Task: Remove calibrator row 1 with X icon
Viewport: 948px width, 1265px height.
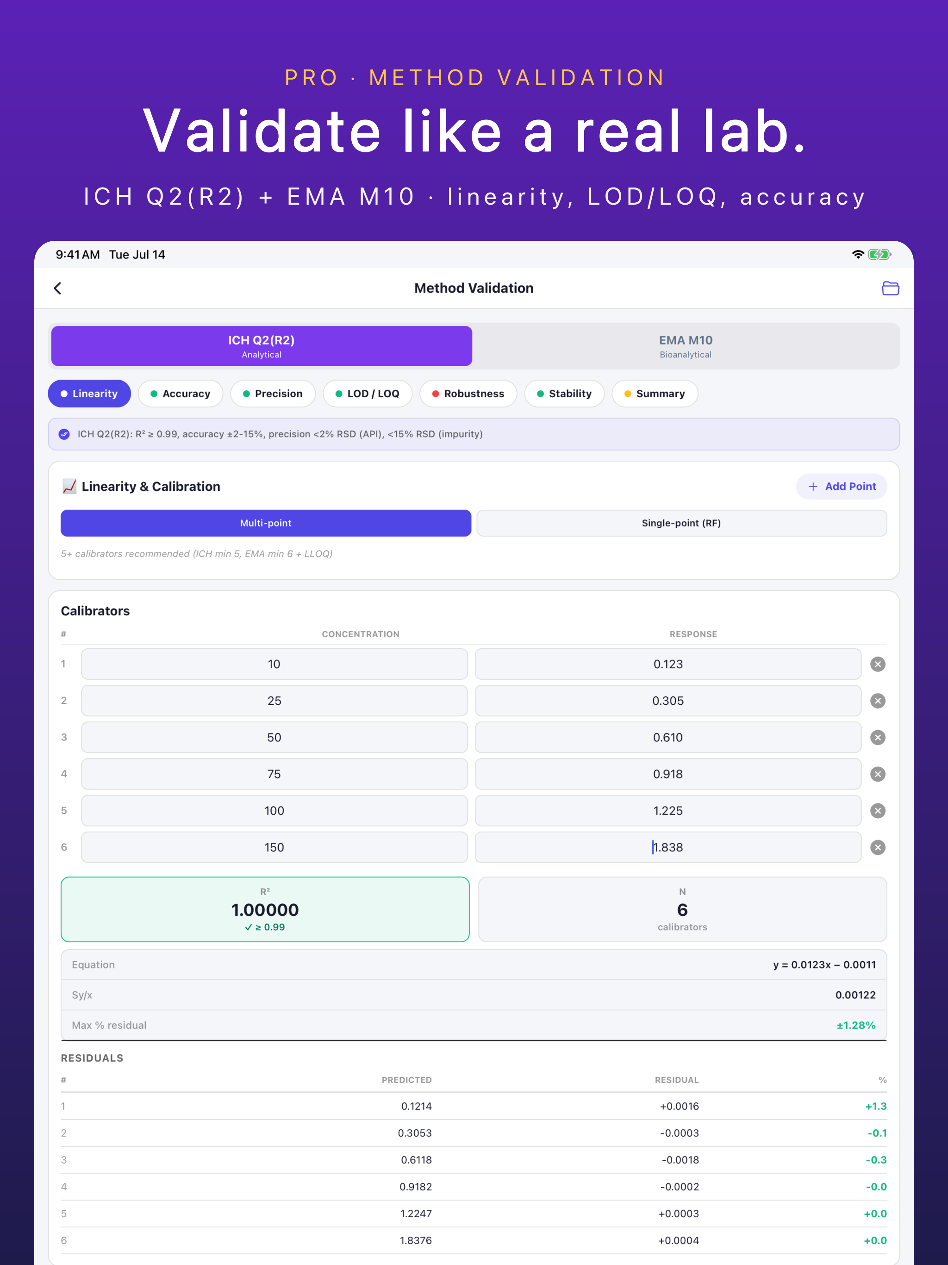Action: pyautogui.click(x=878, y=664)
